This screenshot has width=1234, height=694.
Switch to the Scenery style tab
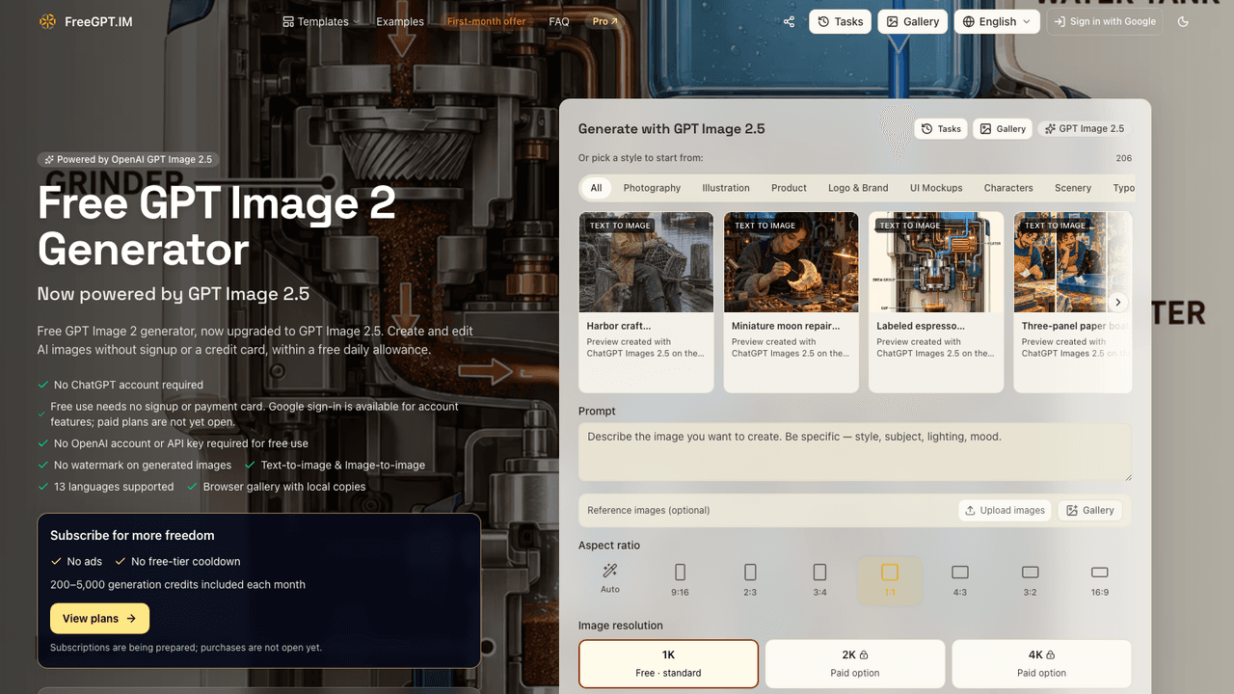coord(1073,188)
